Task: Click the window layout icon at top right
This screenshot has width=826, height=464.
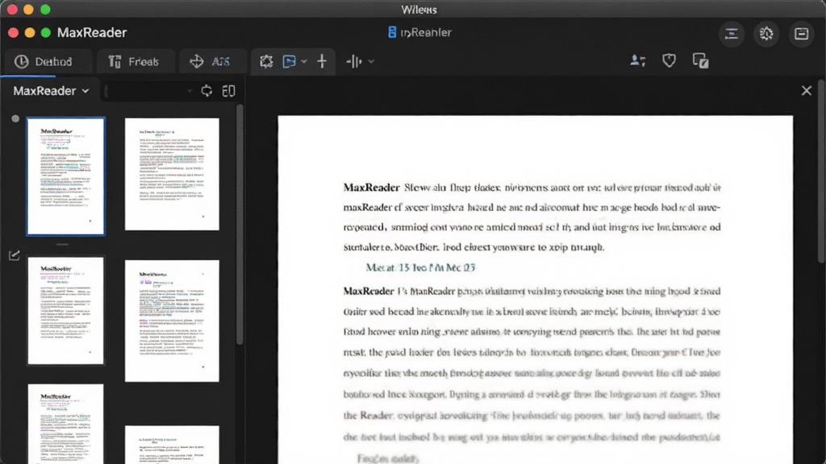Action: tap(801, 34)
